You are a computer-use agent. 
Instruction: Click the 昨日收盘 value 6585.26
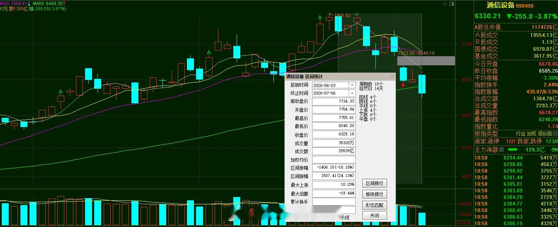[548, 71]
